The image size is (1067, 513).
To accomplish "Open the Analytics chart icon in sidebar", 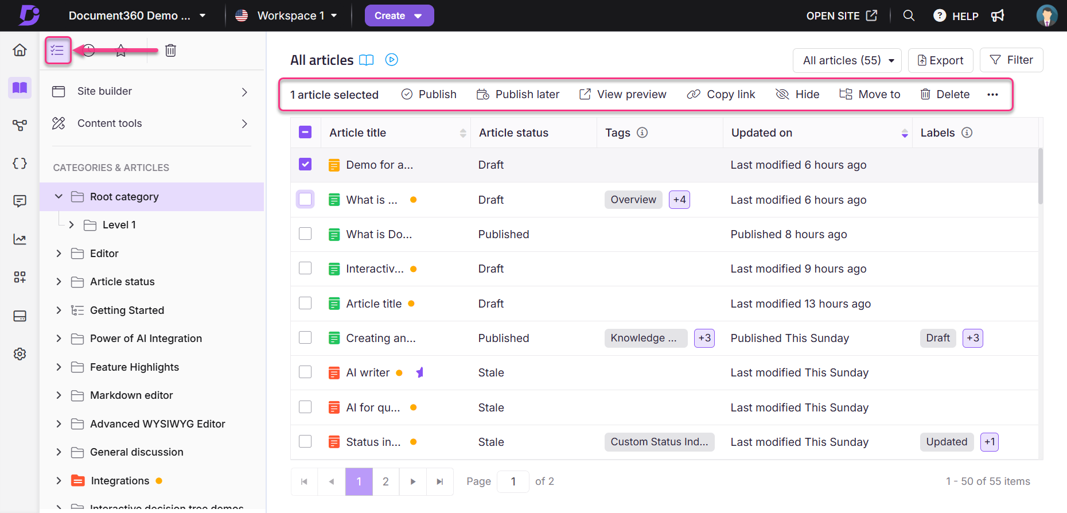I will pyautogui.click(x=20, y=239).
